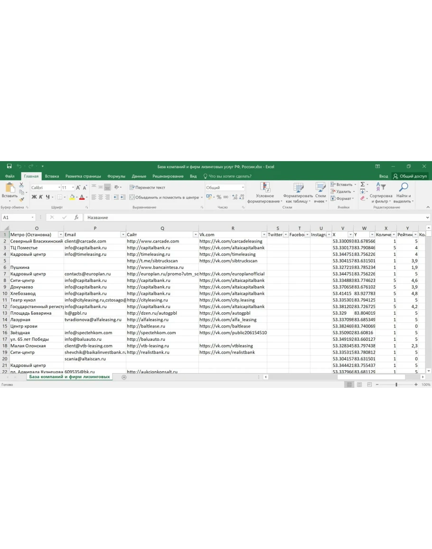Open filter dropdown for Email column
This screenshot has width=432, height=549.
pos(123,235)
